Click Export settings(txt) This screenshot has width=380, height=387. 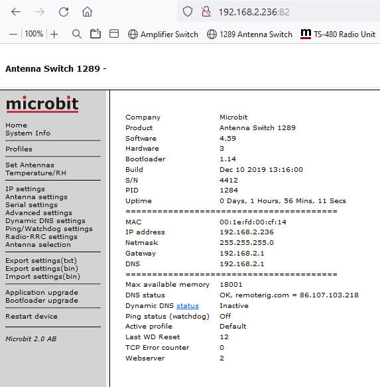41,261
